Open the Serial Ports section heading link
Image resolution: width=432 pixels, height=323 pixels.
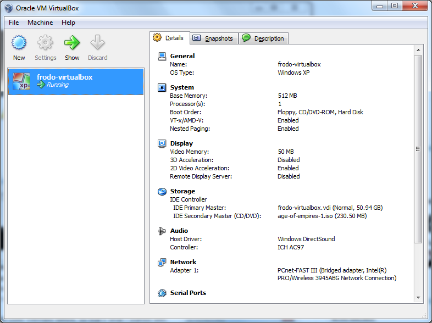pos(188,293)
